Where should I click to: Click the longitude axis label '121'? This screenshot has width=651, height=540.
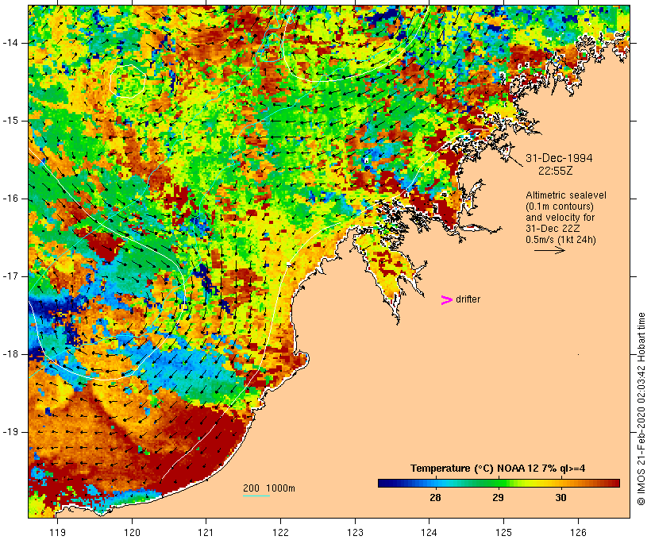206,532
